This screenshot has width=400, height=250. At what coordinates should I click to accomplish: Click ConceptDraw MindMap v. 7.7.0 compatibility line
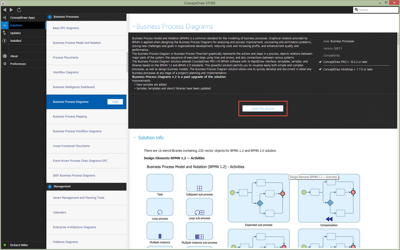click(348, 69)
